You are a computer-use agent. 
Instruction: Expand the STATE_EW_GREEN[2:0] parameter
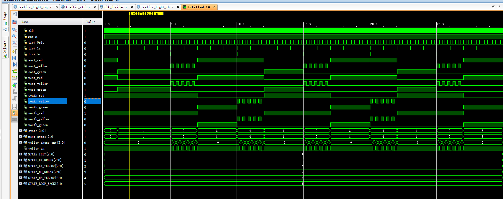click(x=20, y=160)
